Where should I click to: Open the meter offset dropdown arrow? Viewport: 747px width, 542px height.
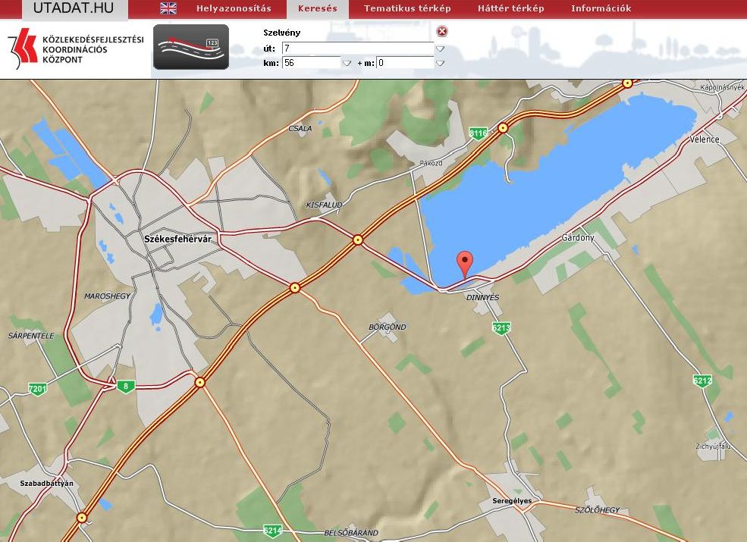pos(440,64)
